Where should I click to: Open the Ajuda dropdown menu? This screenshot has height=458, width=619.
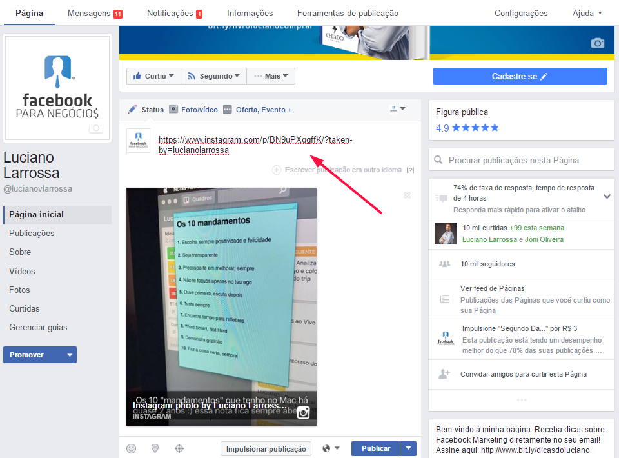(x=587, y=13)
